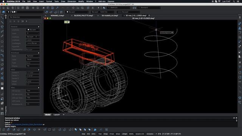Collapse the General section in Properties
Screen dimensions: 242x136
click(x=39, y=27)
